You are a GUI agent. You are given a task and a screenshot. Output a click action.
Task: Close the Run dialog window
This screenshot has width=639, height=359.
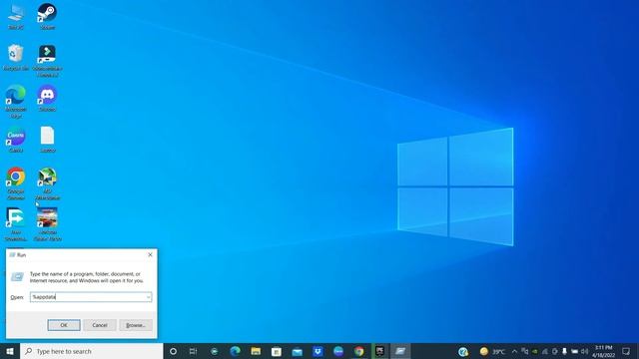[x=150, y=255]
